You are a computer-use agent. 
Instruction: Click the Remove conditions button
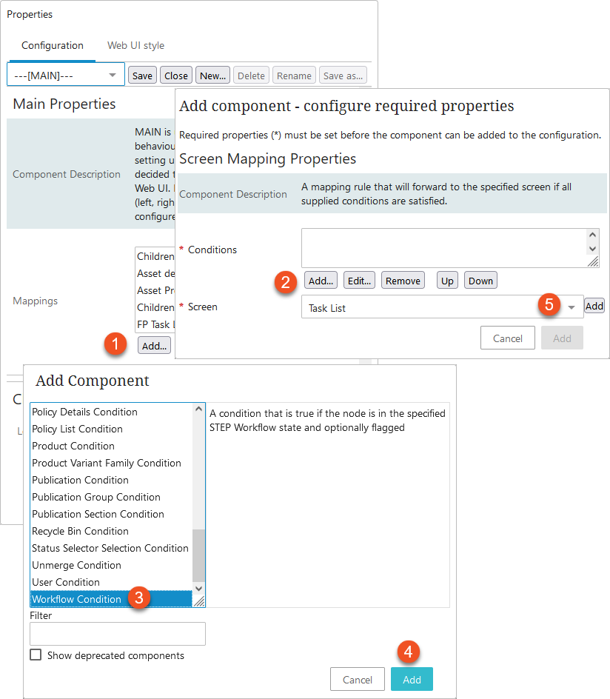(x=403, y=281)
